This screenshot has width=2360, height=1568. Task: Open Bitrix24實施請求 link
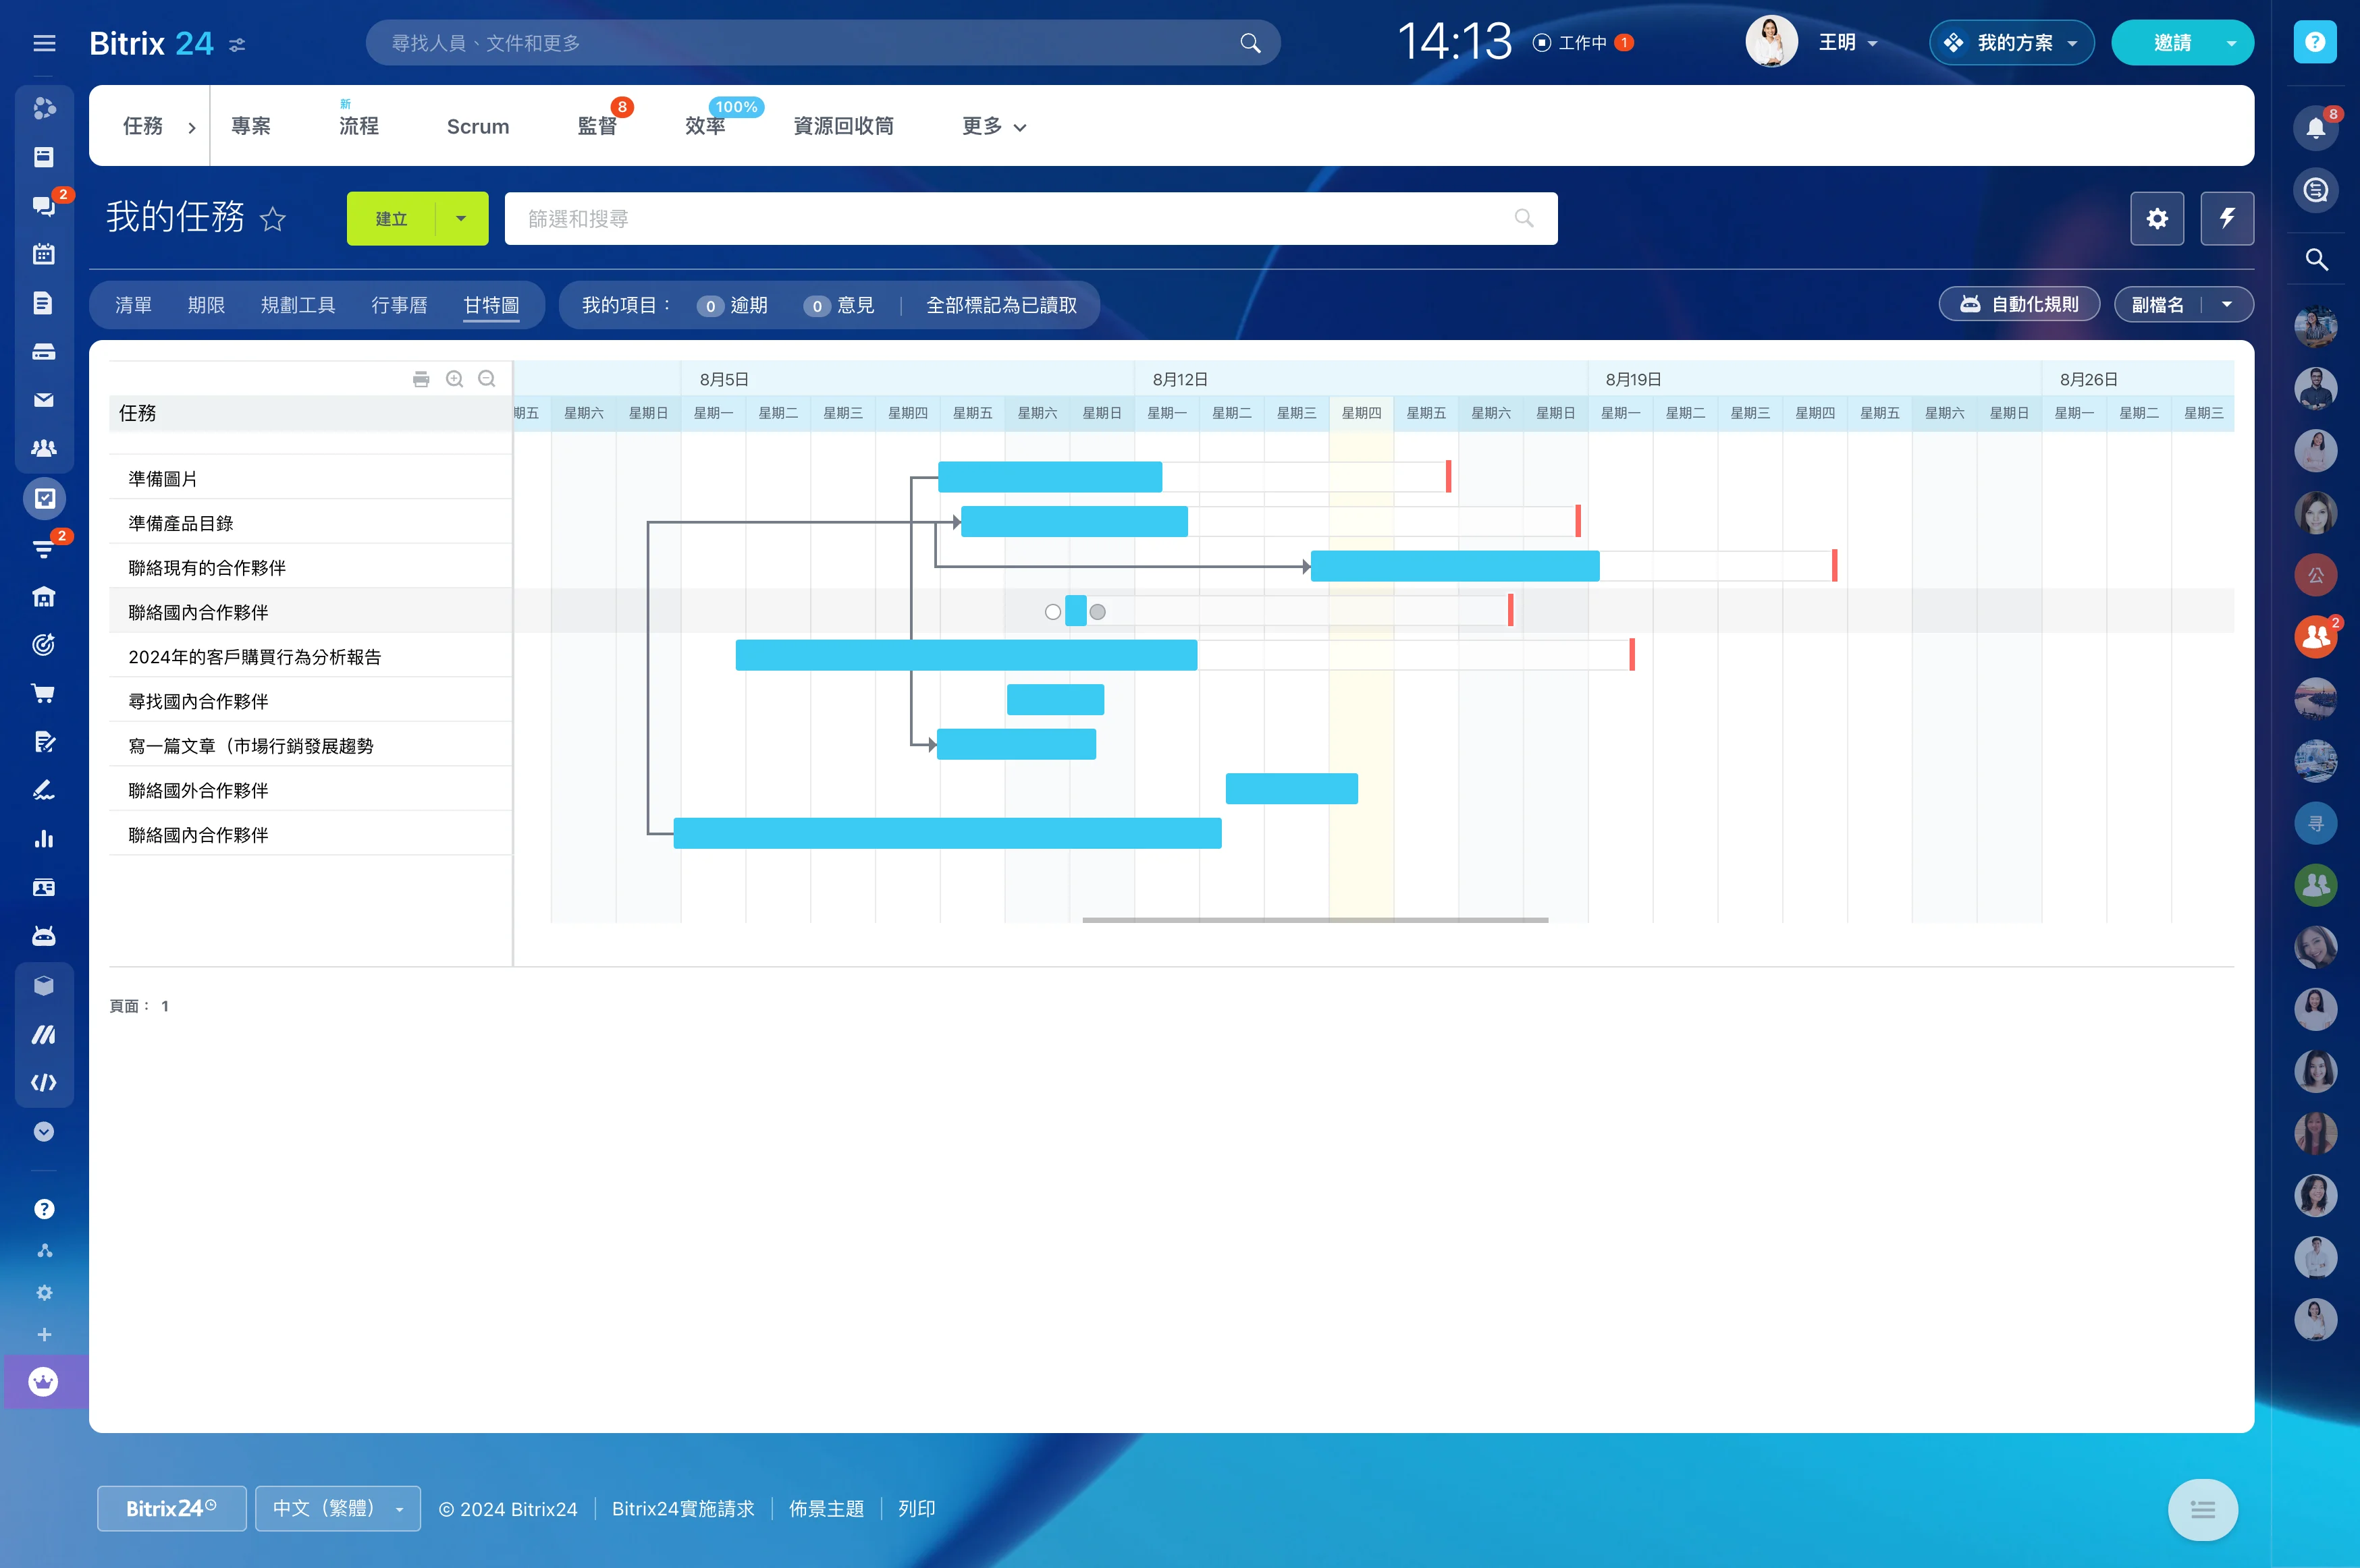[x=683, y=1508]
